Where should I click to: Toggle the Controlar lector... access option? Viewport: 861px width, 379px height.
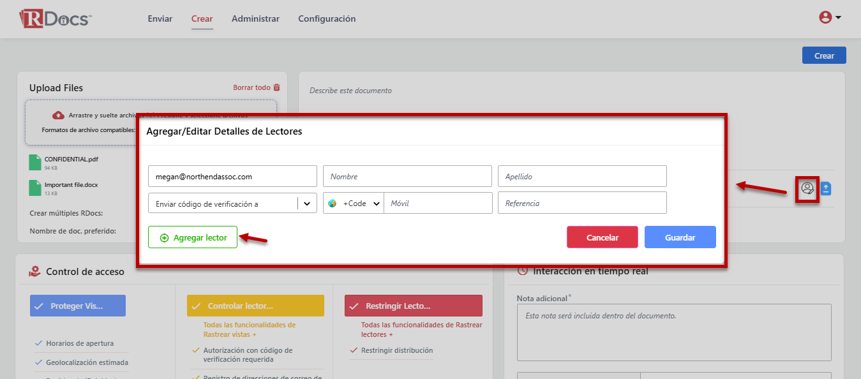pos(255,306)
